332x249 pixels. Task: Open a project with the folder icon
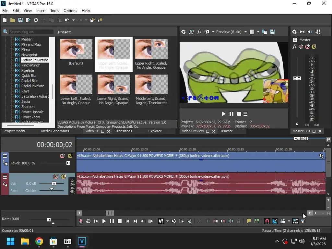(x=13, y=20)
